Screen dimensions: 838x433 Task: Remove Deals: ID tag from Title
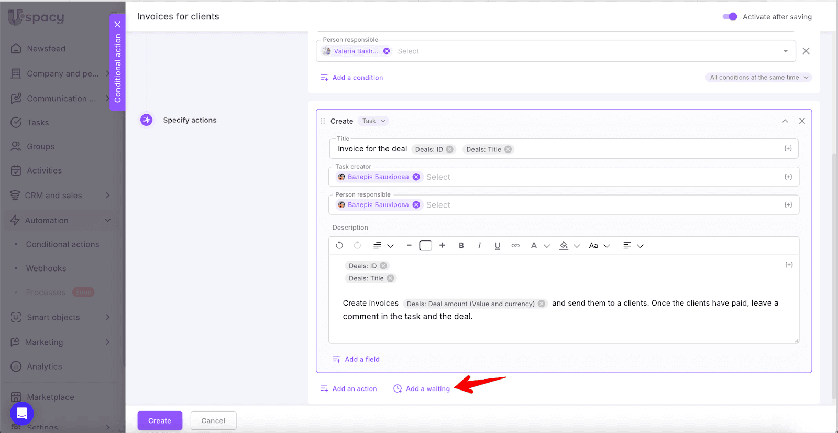tap(449, 149)
